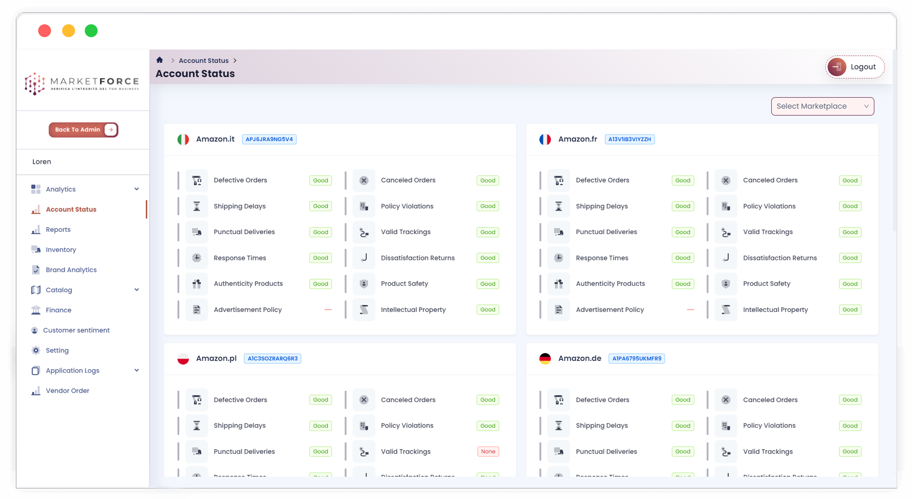Viewport: 912px width, 499px height.
Task: Click the Amazon.it Italian flag icon
Action: tap(183, 139)
